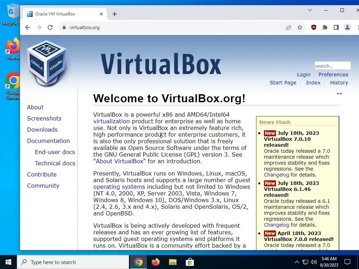Go back with the browser back arrow
Viewport: 359px width, 269px height.
tap(28, 27)
